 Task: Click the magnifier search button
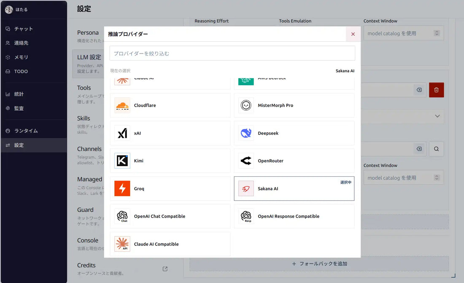pyautogui.click(x=437, y=149)
